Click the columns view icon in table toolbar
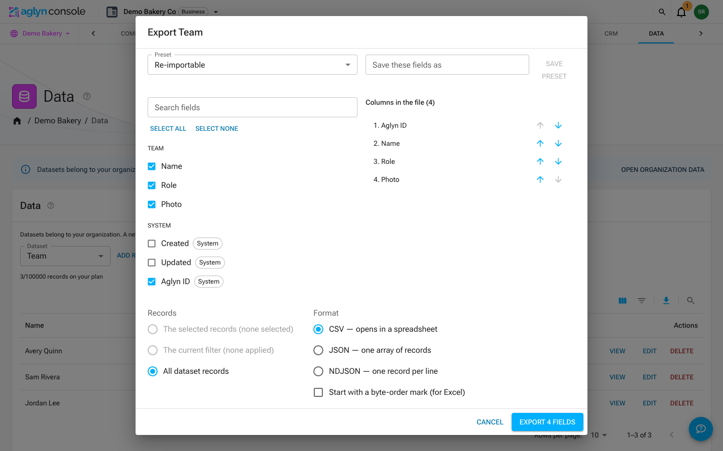This screenshot has width=723, height=451. (623, 301)
